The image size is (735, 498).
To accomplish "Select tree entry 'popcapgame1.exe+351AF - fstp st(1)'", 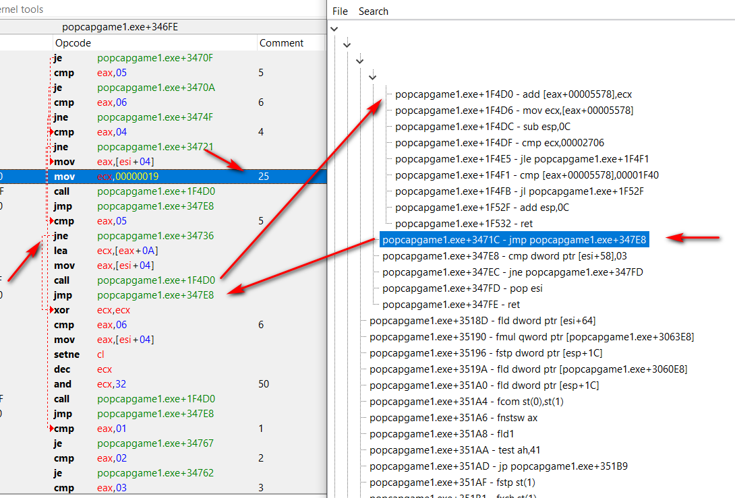I will click(x=452, y=483).
